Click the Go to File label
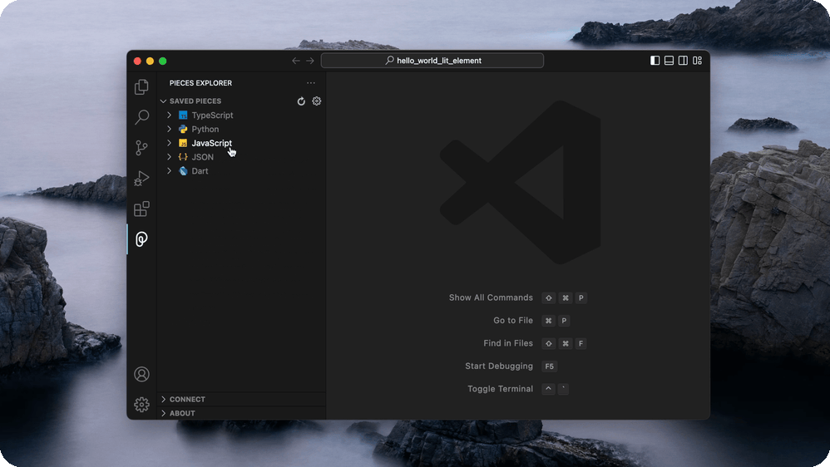Viewport: 830px width, 467px height. point(513,321)
